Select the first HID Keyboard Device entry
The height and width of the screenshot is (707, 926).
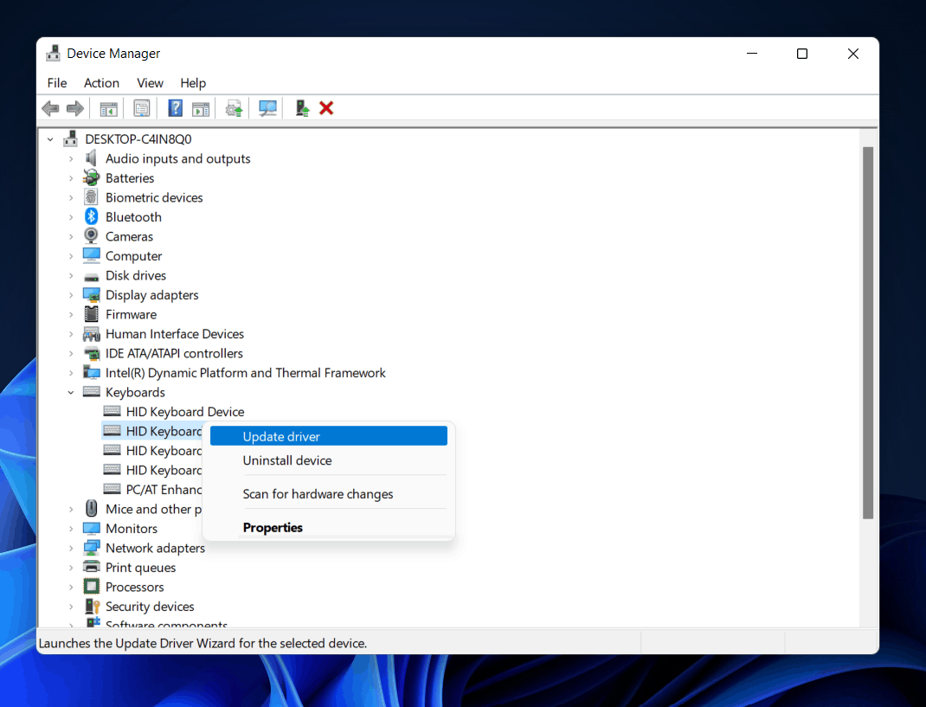tap(185, 412)
